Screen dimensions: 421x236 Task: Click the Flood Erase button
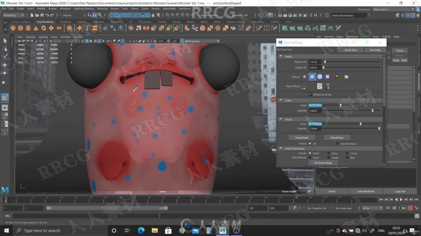337,138
